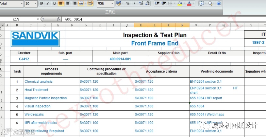The width and height of the screenshot is (266, 137).
Task: Apply cell borders icon
Action: 170,3
